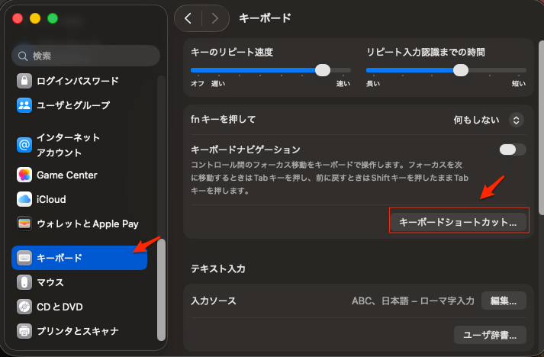
Task: Click the 何もしない value text
Action: click(x=476, y=120)
